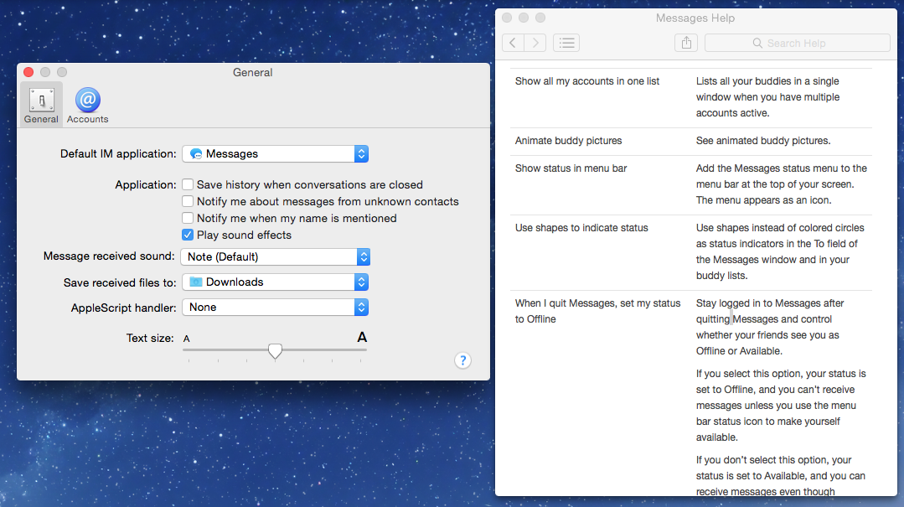Open help with the question mark button

coord(463,360)
